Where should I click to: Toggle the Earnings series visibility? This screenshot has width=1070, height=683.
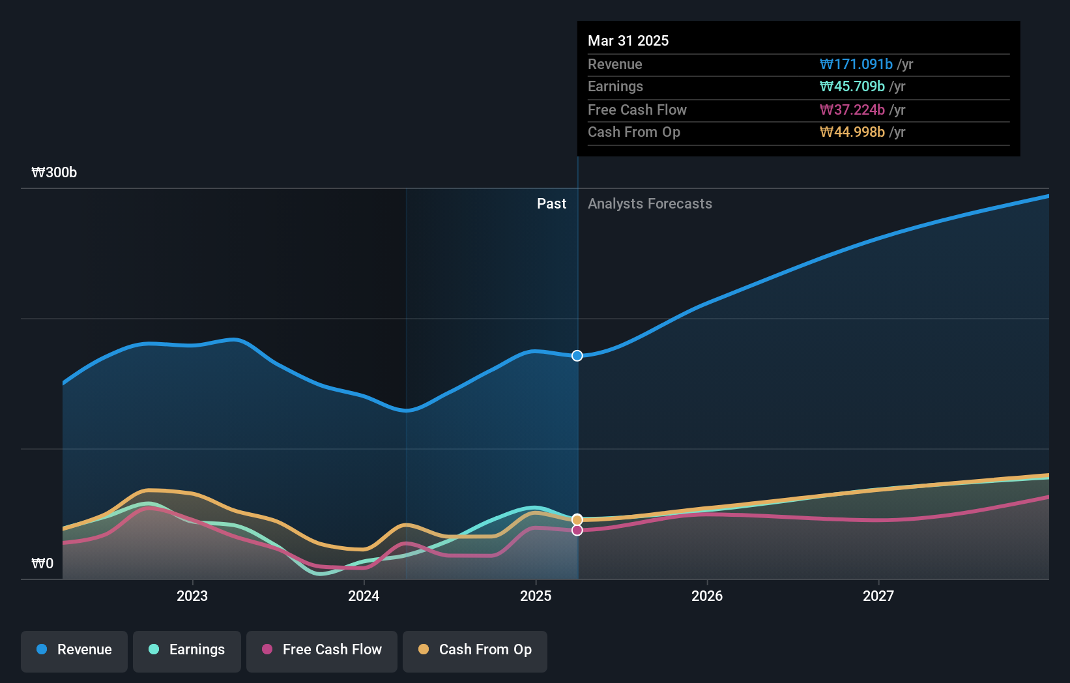[x=186, y=650]
